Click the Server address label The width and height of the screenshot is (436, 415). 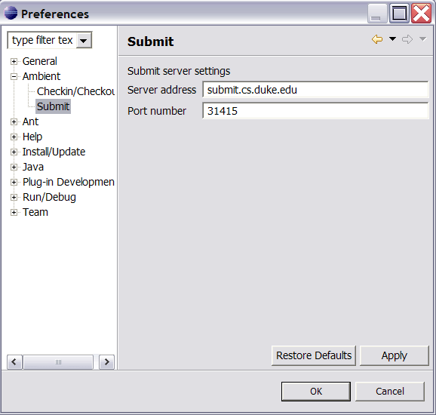(162, 90)
